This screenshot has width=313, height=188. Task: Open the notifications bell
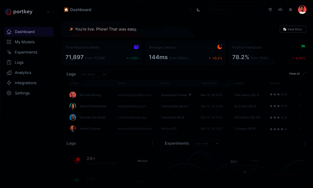tap(291, 10)
